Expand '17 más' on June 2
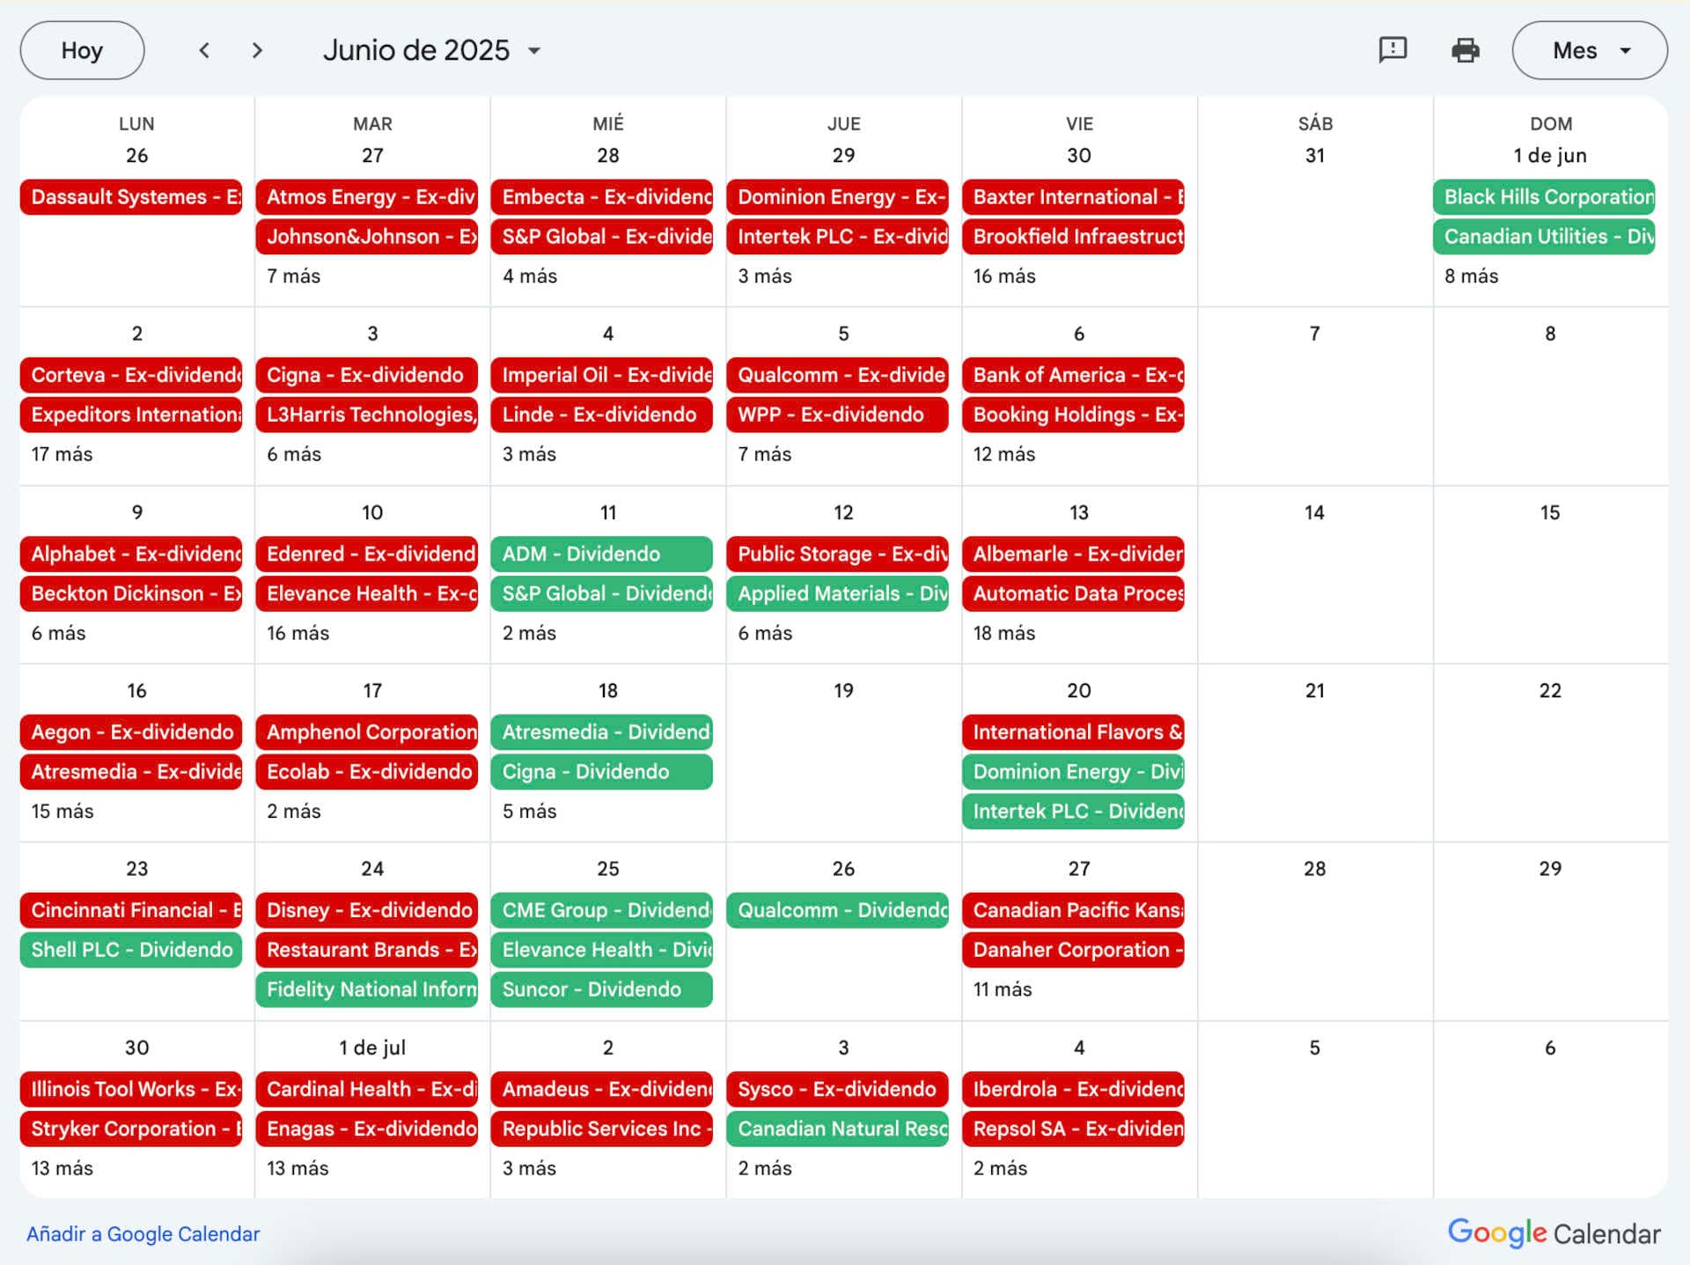 coord(62,454)
